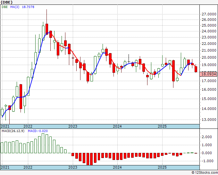Viewport: 218px width, 175px height.
Task: Click the MACD(26,12,9) indicator label
Action: tap(13, 131)
